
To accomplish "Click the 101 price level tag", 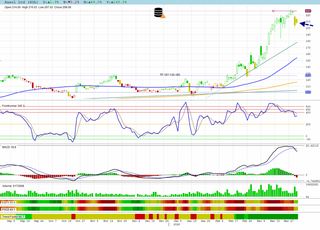I will [x=308, y=92].
